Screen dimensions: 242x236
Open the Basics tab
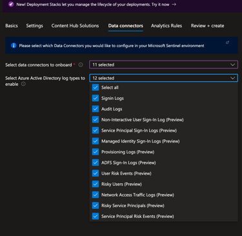pos(12,26)
